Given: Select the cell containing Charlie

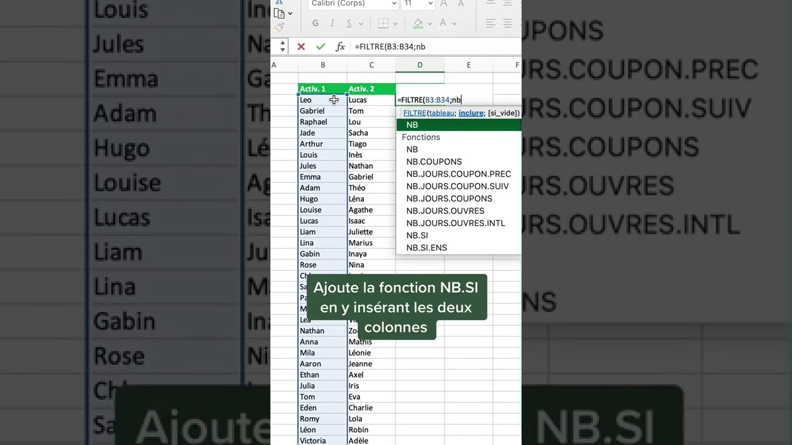Looking at the screenshot, I should click(x=371, y=408).
